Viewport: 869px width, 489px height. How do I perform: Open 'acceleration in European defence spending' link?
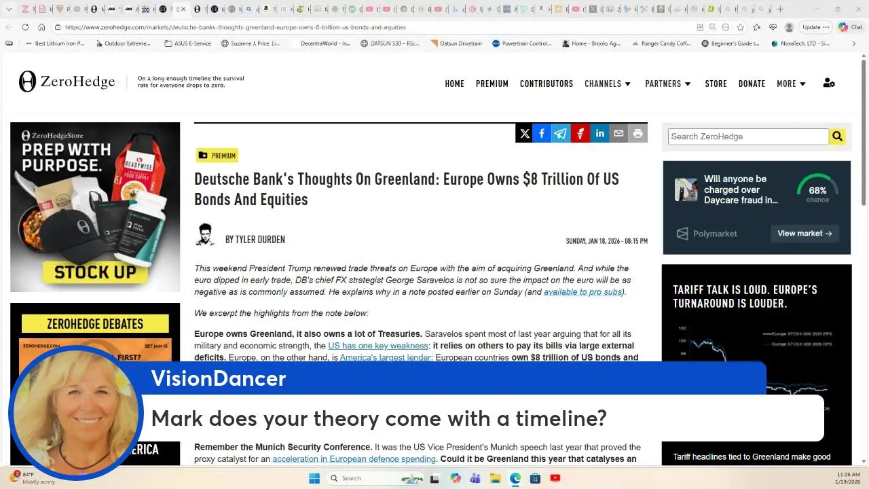pos(354,459)
